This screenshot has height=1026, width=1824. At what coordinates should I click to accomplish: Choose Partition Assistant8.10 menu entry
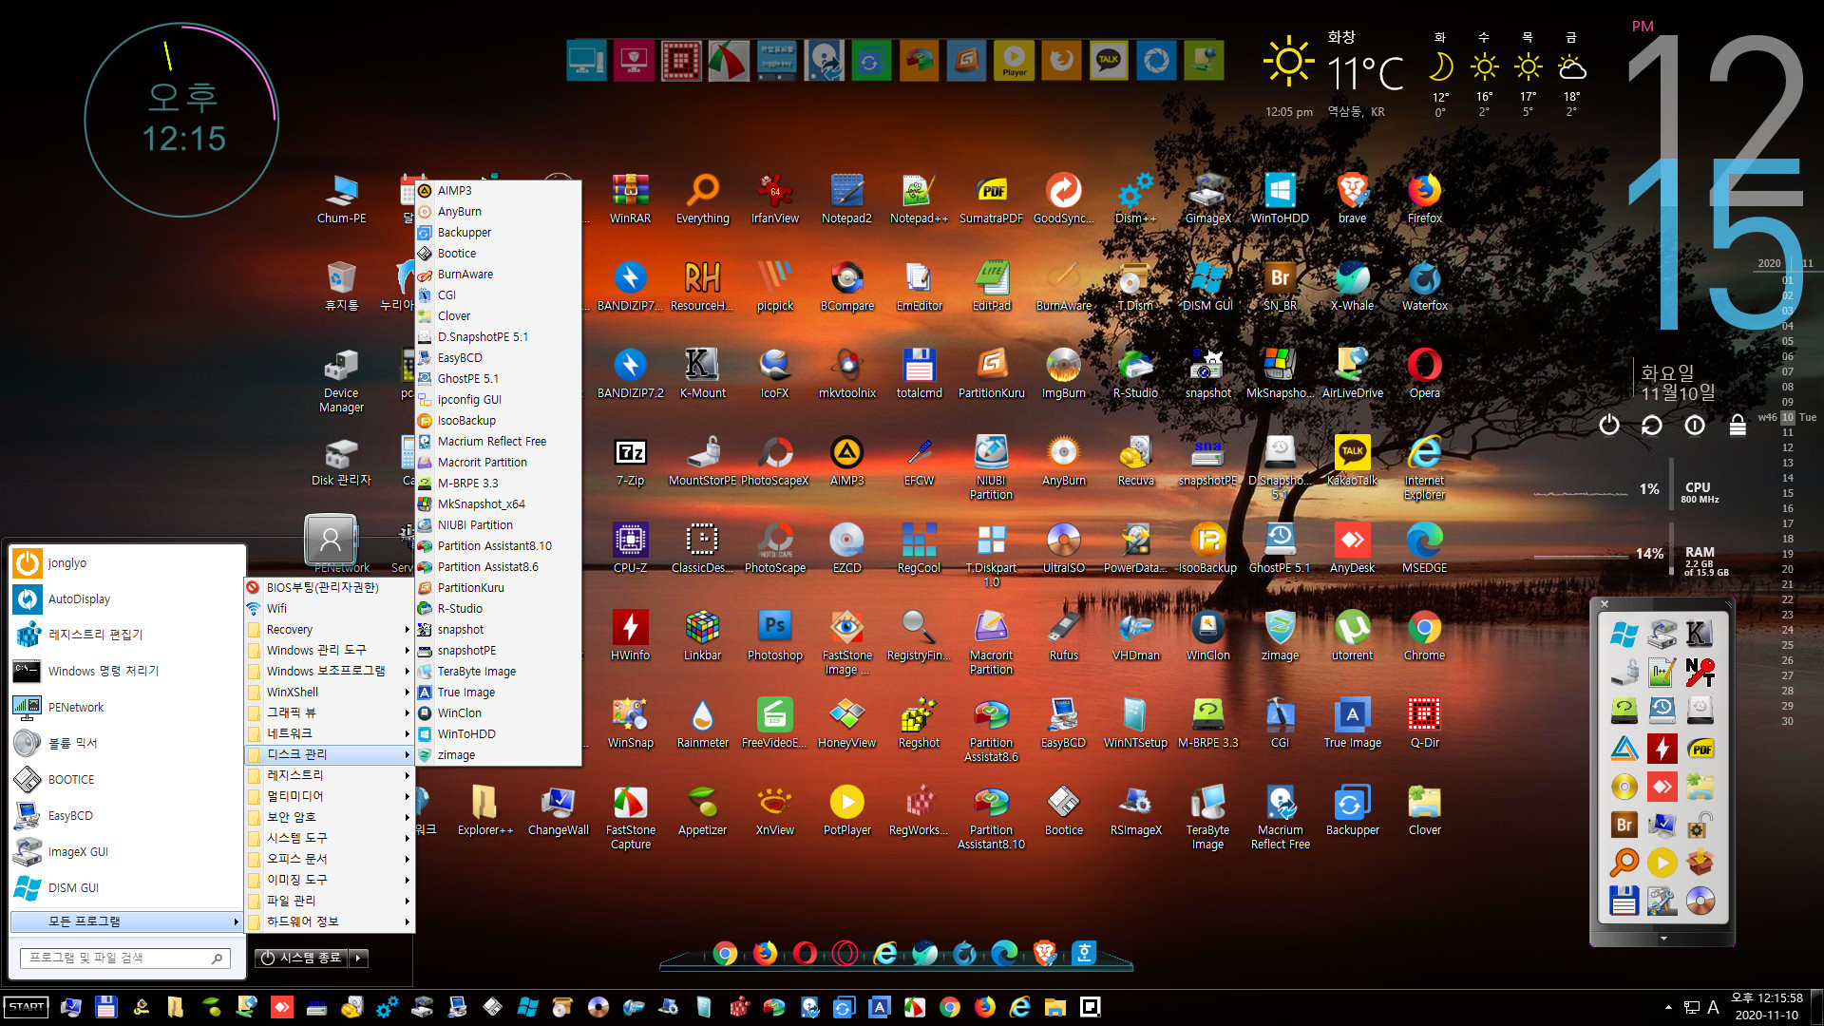coord(498,545)
